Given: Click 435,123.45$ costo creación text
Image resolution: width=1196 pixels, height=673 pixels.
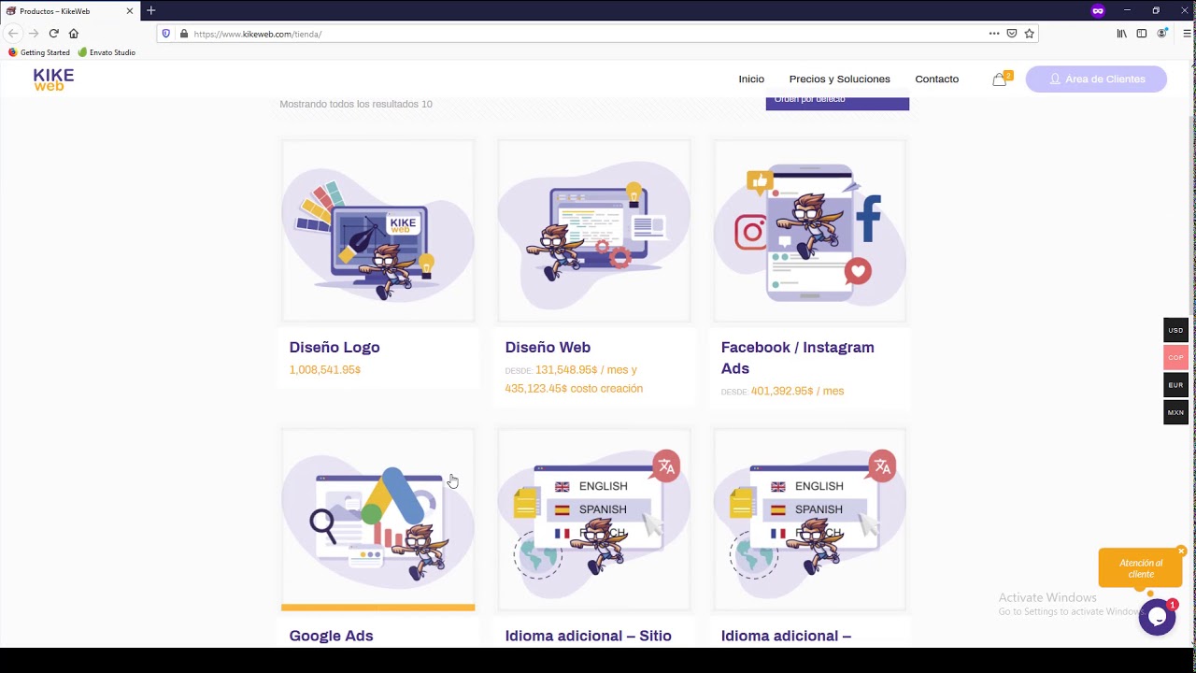Looking at the screenshot, I should [574, 389].
